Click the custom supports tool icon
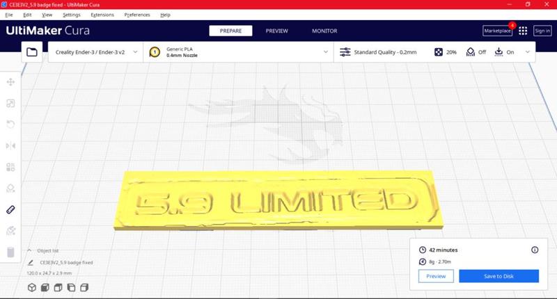 (x=10, y=231)
